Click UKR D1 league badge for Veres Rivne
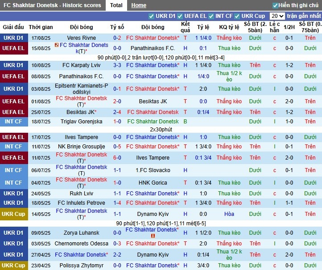Image resolution: width=322 pixels, height=270 pixels. 13,38
